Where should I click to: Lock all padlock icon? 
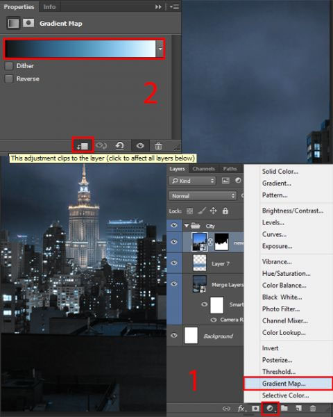point(225,211)
